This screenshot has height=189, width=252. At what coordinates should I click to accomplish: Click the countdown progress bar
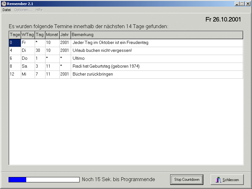pos(44,180)
